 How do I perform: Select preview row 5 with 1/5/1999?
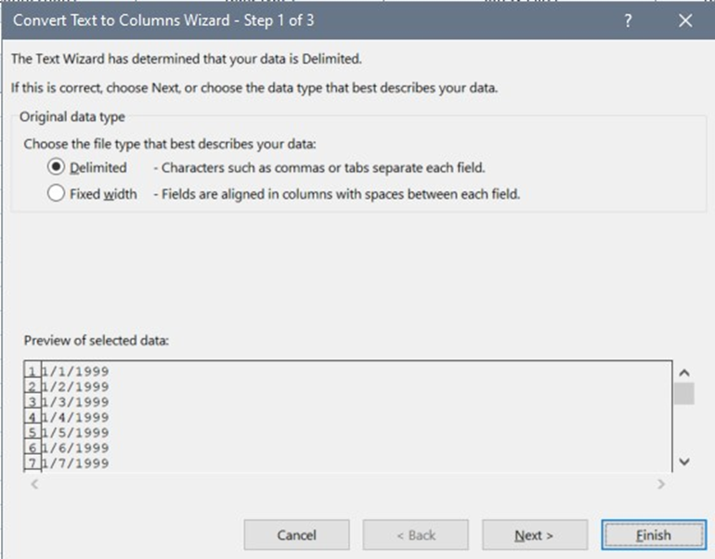pos(74,433)
